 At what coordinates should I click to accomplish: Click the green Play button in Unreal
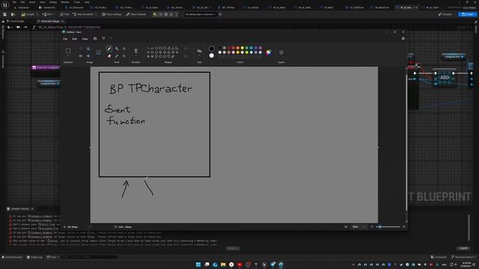click(155, 14)
